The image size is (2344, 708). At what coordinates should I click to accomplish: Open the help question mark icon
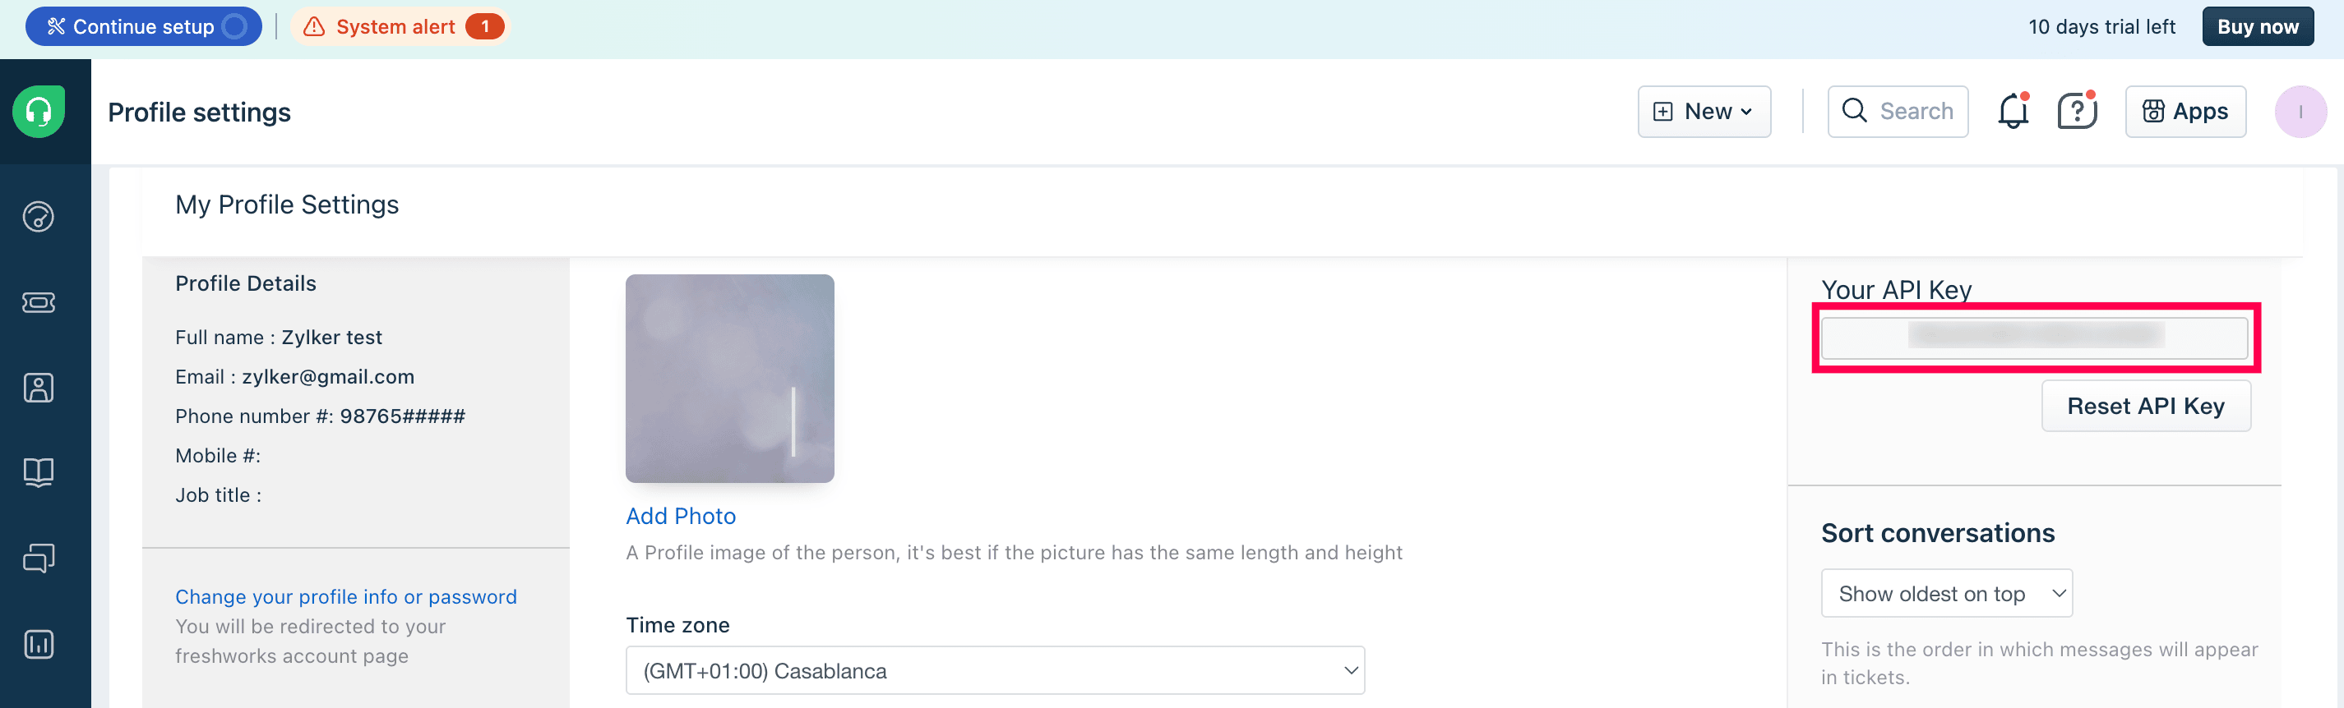coord(2077,112)
